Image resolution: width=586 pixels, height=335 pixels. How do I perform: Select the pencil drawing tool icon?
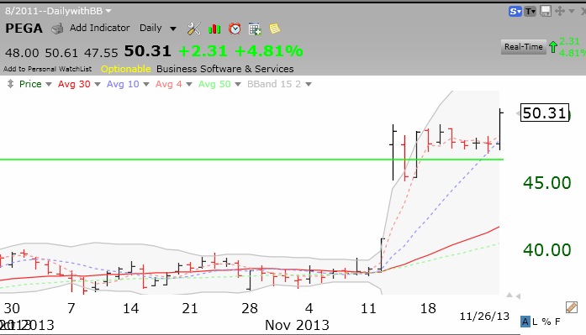572,307
